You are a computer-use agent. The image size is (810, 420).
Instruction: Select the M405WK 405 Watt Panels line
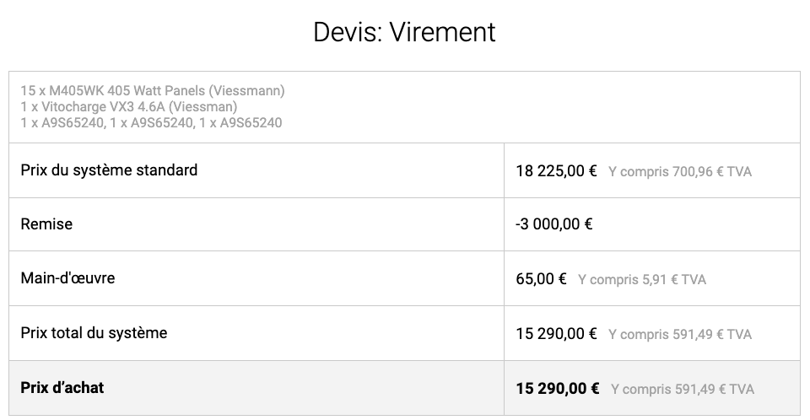153,90
